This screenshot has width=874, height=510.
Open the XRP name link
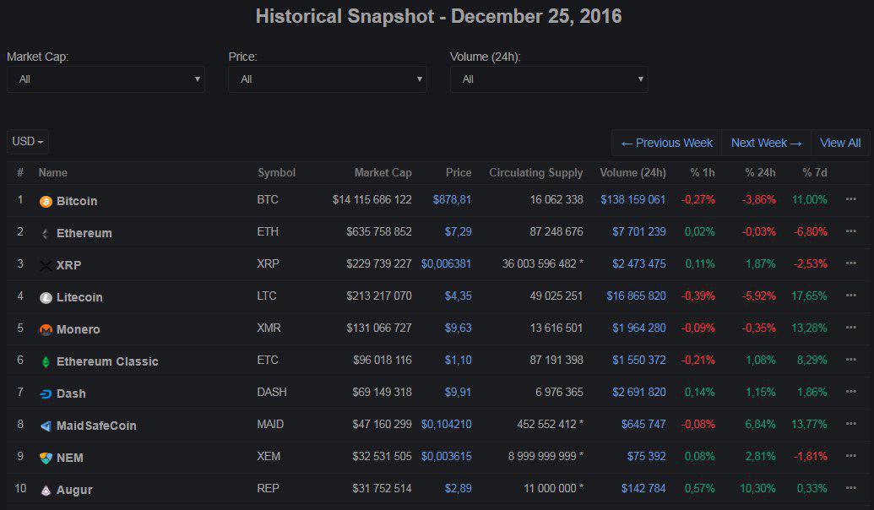tap(68, 265)
